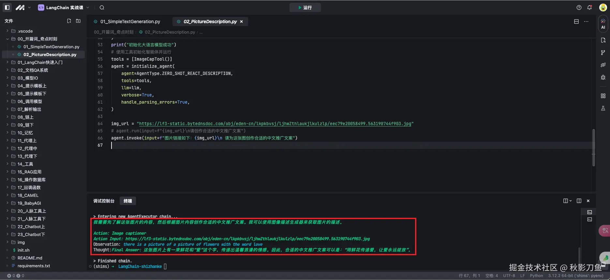Open the debug bug icon in right sidebar
This screenshot has height=280, width=610.
(x=603, y=77)
